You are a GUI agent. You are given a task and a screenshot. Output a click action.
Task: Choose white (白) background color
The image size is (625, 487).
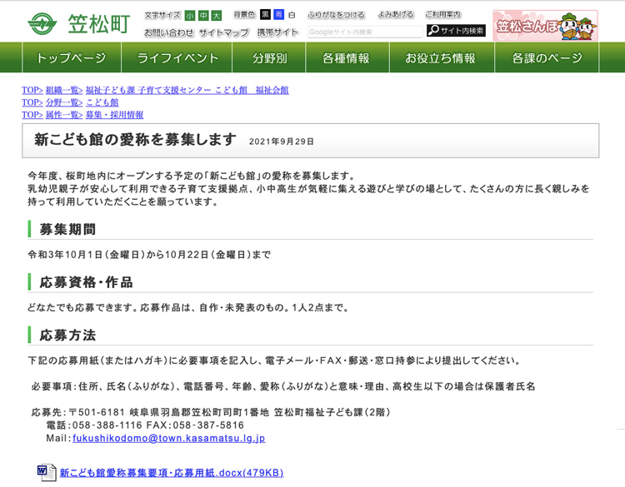click(x=292, y=15)
